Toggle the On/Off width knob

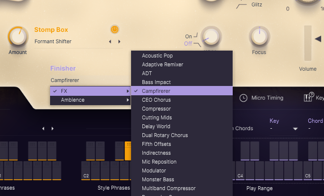tap(211, 36)
